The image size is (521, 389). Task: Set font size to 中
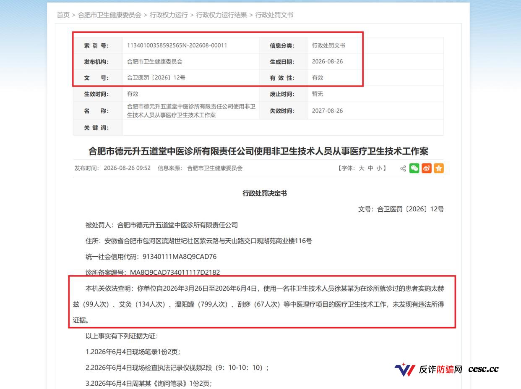point(370,168)
